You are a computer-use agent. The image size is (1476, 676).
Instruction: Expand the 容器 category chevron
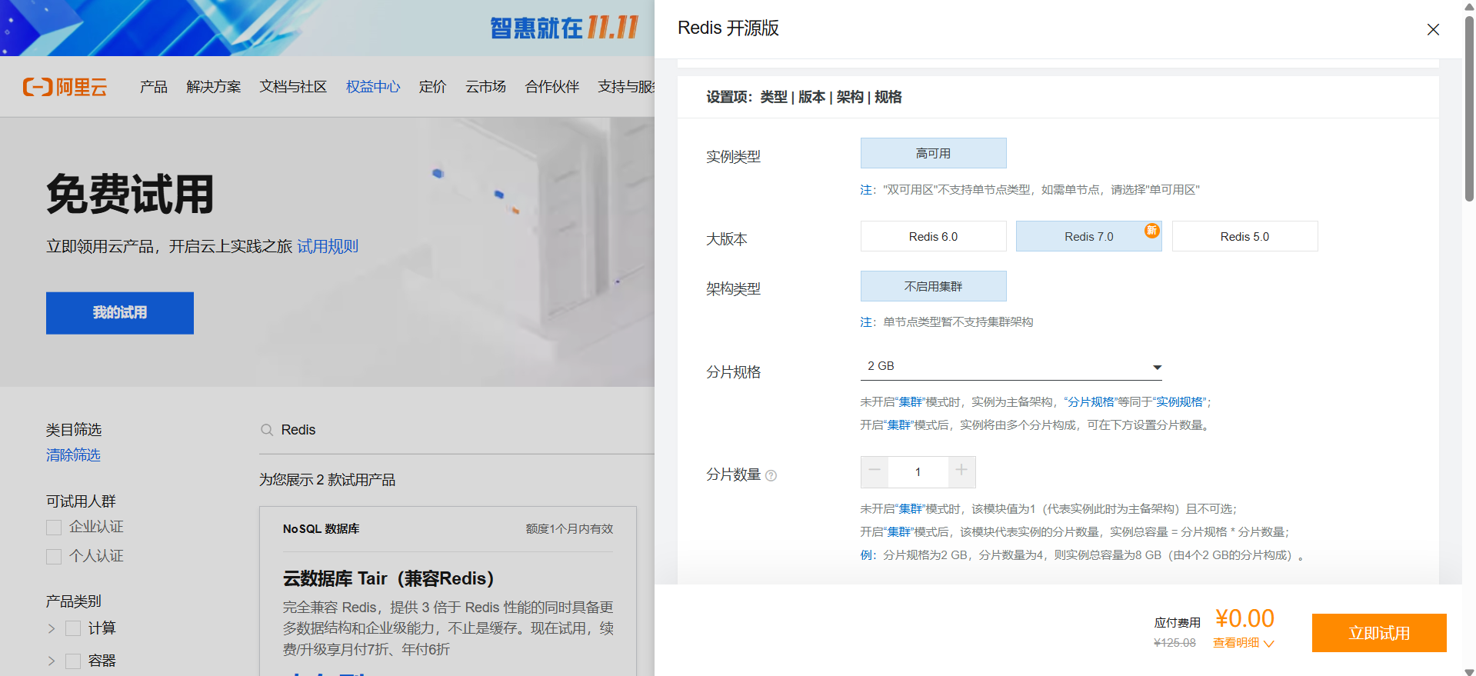[52, 661]
